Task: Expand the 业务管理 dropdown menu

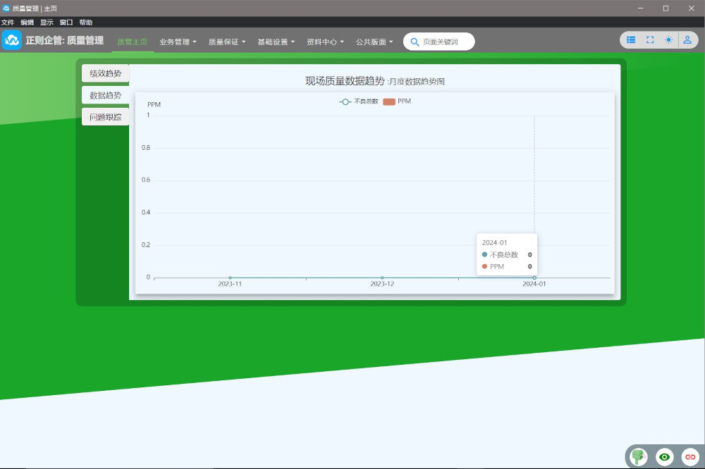Action: point(178,42)
